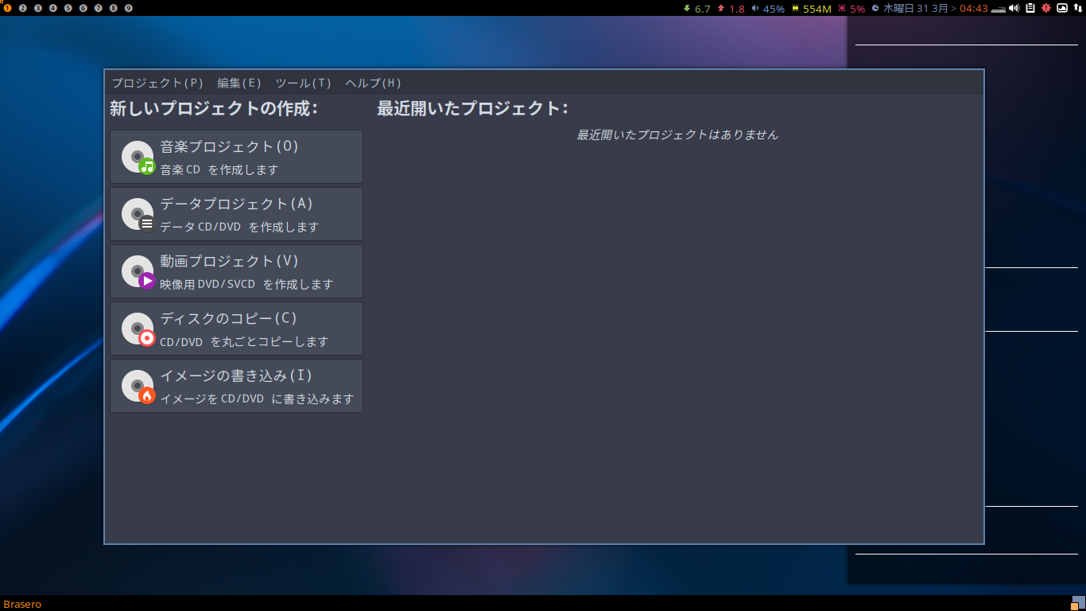This screenshot has width=1086, height=611.
Task: Start a 音楽プロジェクト(O) audio CD project
Action: coord(237,157)
